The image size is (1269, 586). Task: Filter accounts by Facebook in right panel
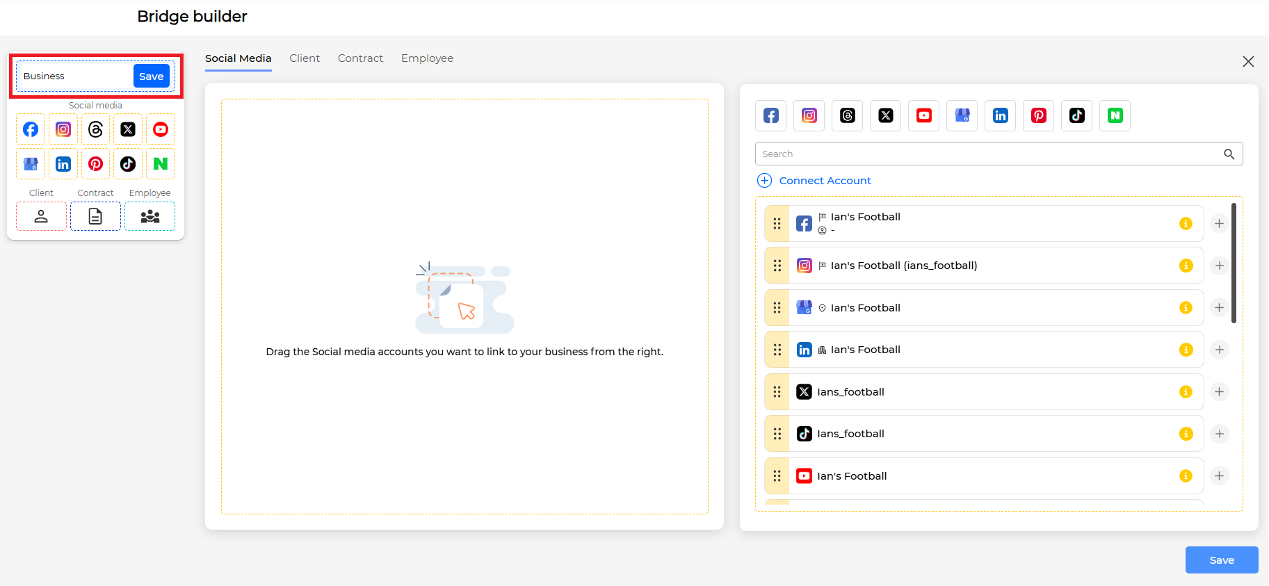tap(771, 115)
